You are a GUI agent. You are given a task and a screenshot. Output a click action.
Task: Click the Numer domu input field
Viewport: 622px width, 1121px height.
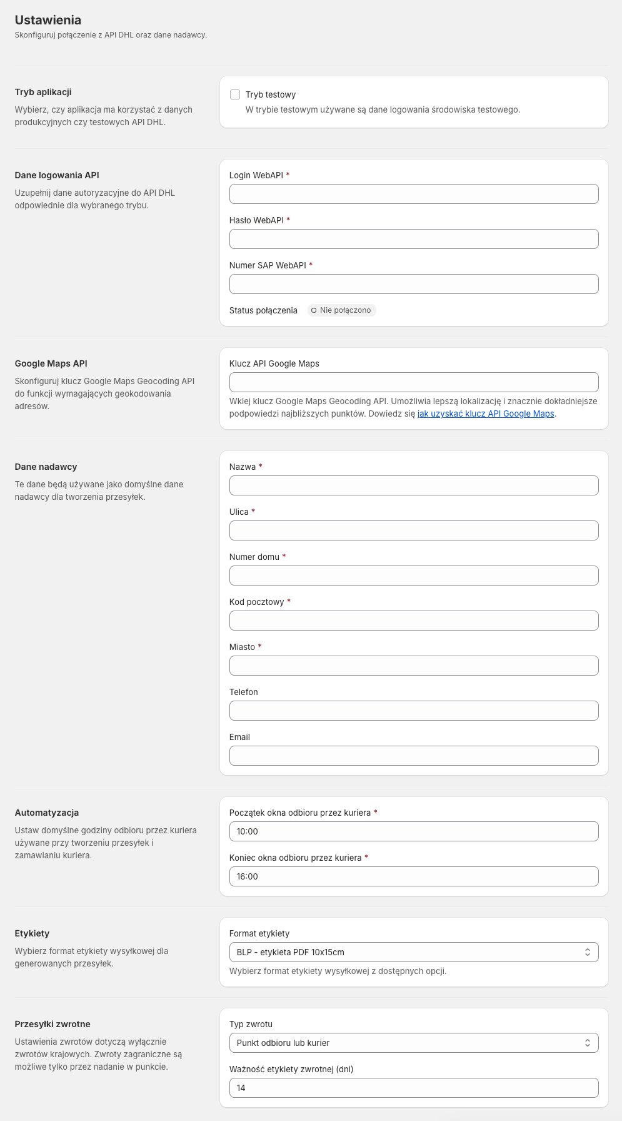[413, 576]
